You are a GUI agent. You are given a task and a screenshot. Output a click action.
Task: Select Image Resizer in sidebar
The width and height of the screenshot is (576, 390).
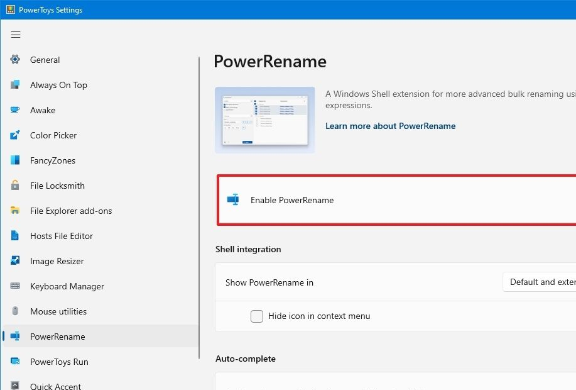point(101,261)
